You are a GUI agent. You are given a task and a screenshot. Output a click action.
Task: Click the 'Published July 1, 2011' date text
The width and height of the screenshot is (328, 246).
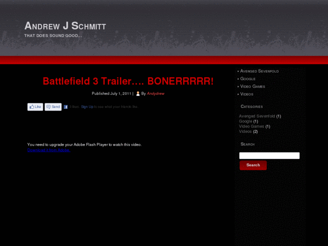pyautogui.click(x=111, y=93)
